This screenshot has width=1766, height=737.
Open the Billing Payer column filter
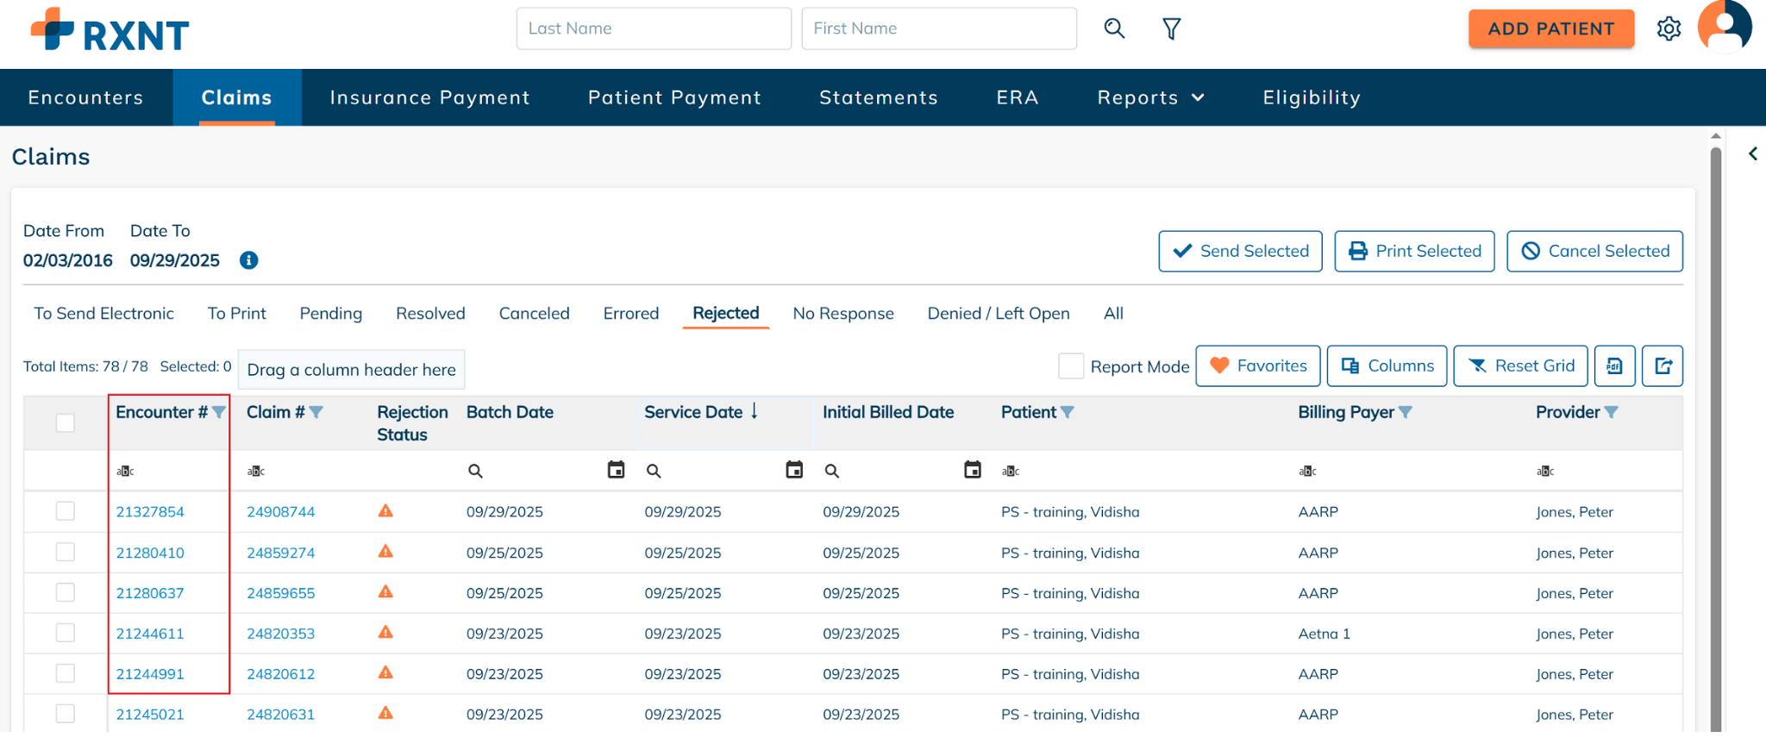(x=1405, y=413)
